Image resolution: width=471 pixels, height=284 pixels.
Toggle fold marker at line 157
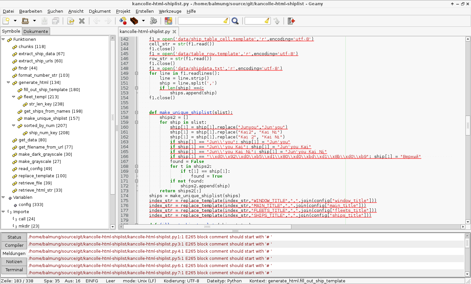click(136, 113)
